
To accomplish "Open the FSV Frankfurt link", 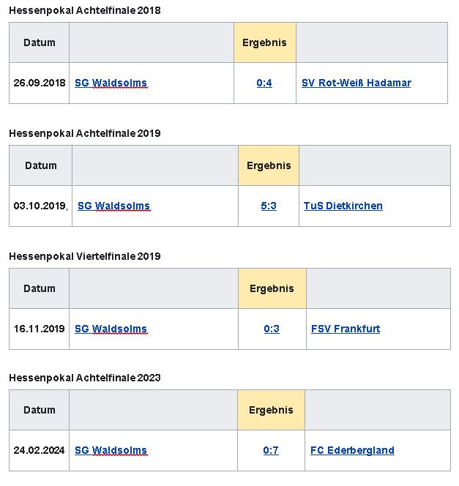I will (346, 329).
